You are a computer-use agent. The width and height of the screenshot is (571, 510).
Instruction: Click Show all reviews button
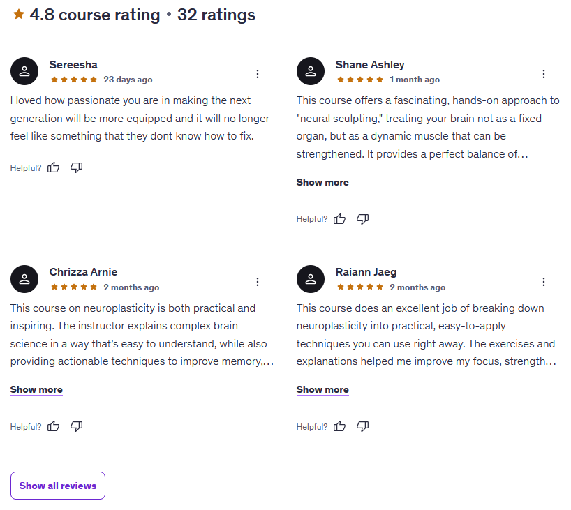click(58, 486)
